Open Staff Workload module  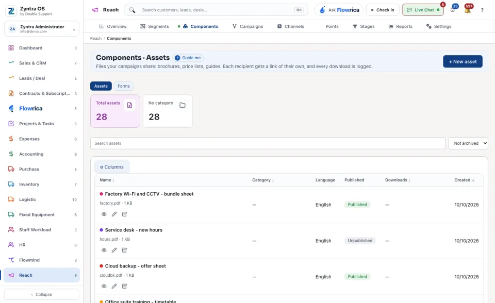pyautogui.click(x=41, y=230)
